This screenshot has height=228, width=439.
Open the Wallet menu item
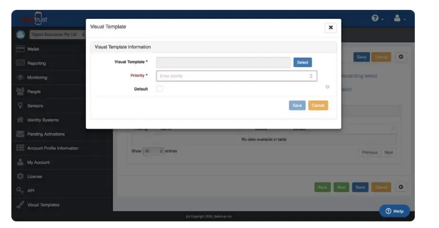(33, 49)
